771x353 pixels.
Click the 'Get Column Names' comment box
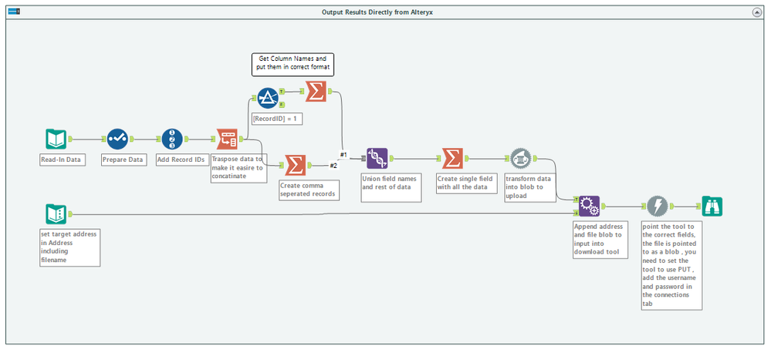(293, 65)
